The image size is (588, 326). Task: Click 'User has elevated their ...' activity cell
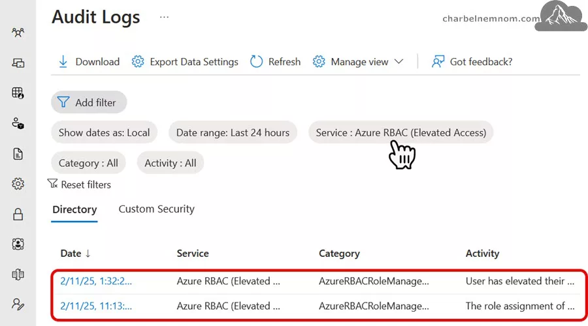tap(520, 281)
